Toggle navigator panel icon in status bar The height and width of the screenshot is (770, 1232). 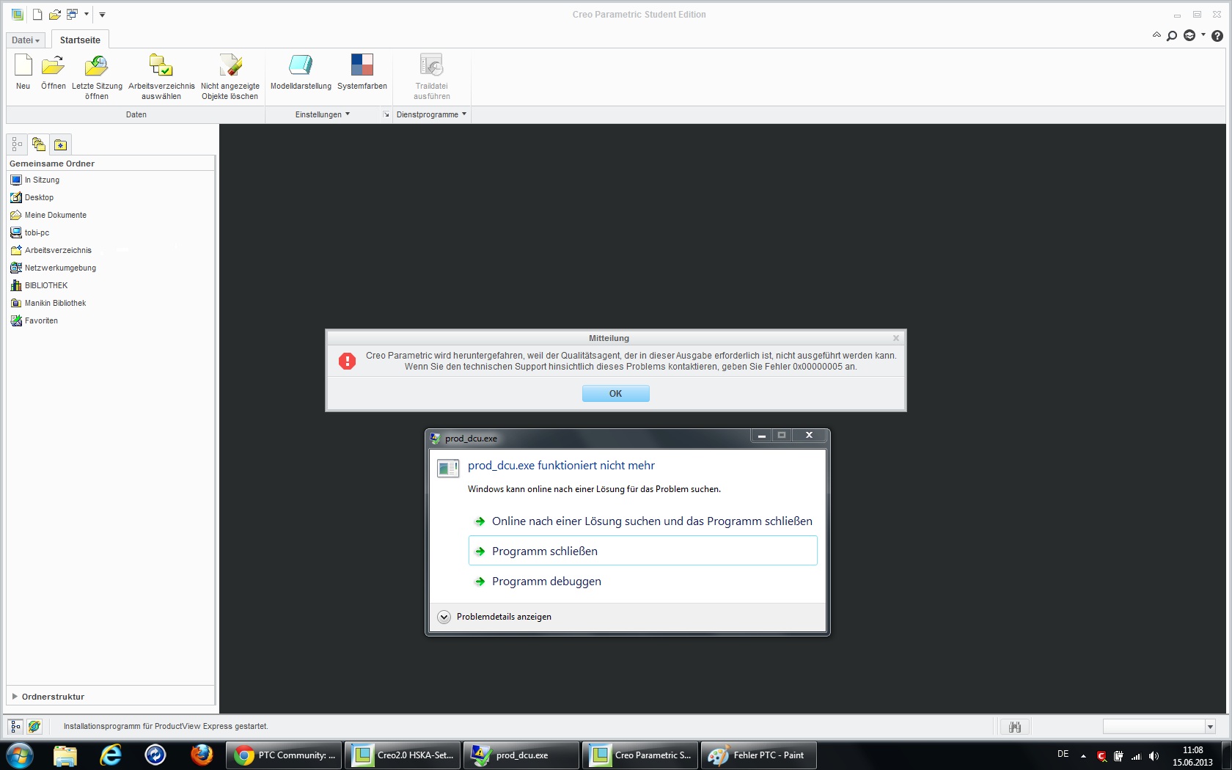pos(15,726)
